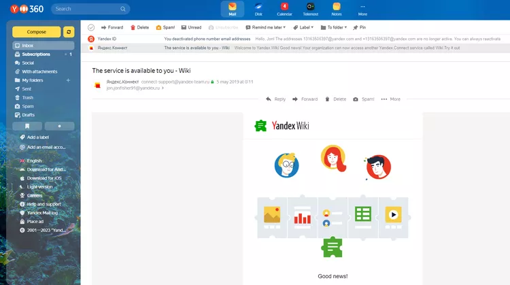Refresh mail with the reload icon
The image size is (510, 285).
point(69,32)
